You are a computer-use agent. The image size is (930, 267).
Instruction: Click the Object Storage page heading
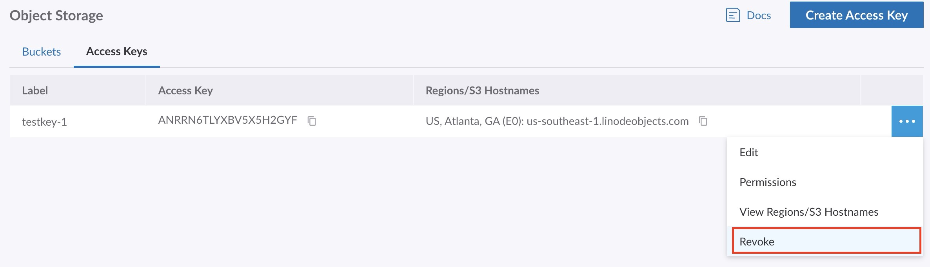pyautogui.click(x=56, y=15)
